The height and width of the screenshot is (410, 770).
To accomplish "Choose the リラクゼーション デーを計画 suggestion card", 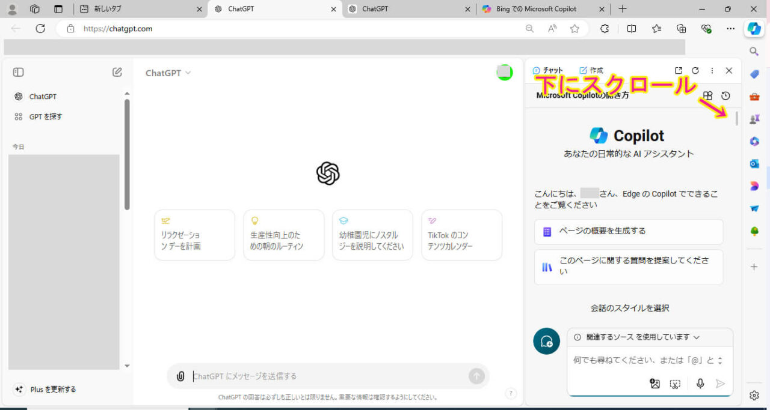I will click(194, 235).
